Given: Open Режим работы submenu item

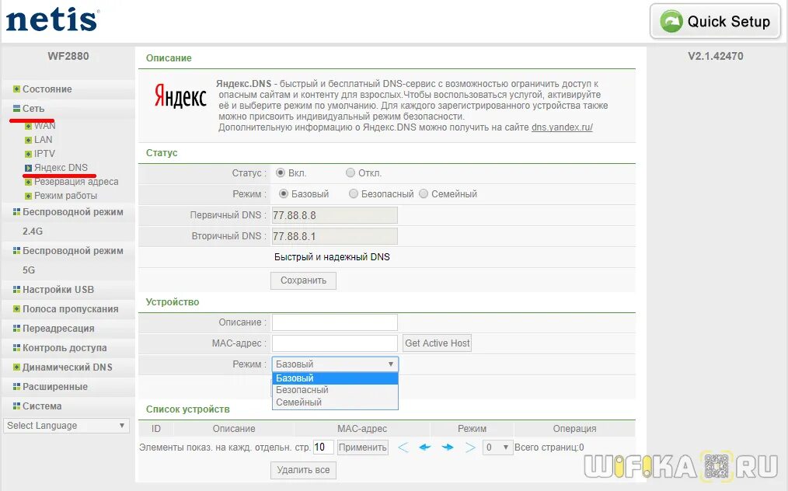Looking at the screenshot, I should [x=65, y=196].
